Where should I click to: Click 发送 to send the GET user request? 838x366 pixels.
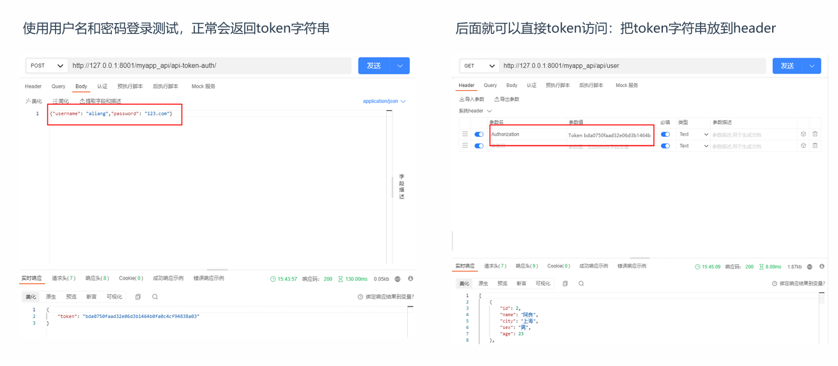pyautogui.click(x=788, y=66)
